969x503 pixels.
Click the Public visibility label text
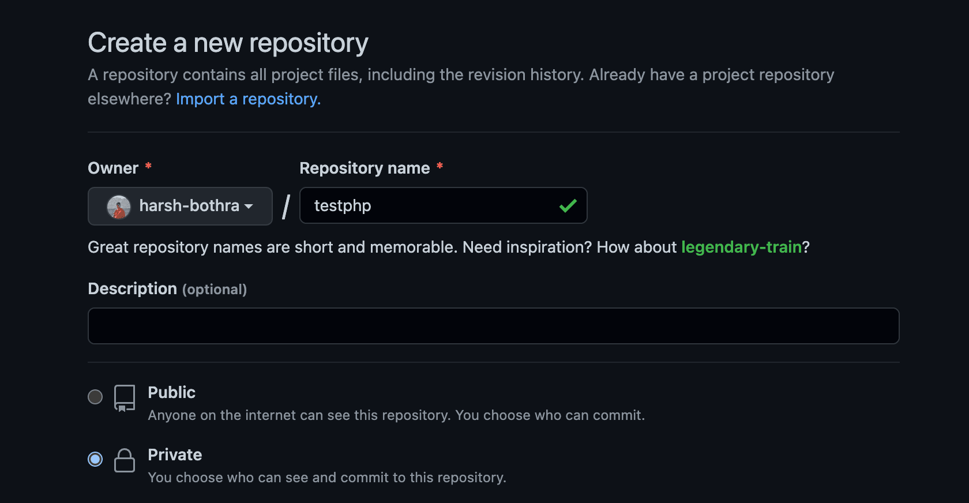point(171,393)
